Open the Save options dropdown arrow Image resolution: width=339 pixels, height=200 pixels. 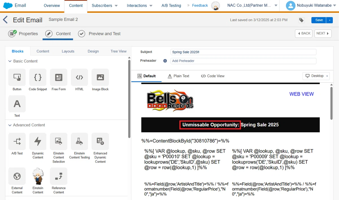coord(330,20)
